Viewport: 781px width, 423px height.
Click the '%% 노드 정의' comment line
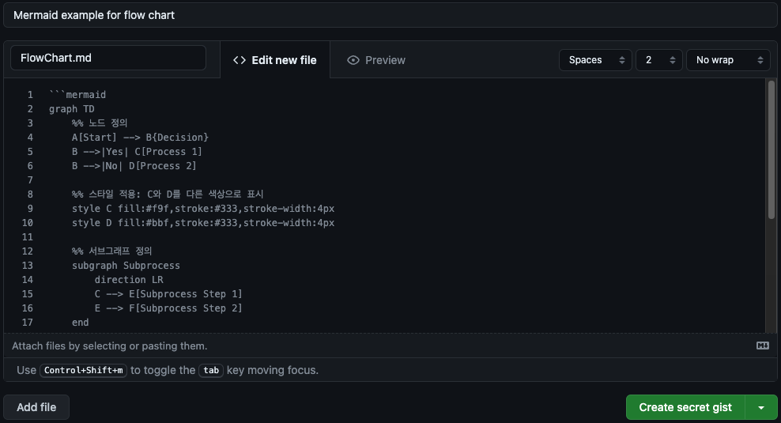point(100,123)
